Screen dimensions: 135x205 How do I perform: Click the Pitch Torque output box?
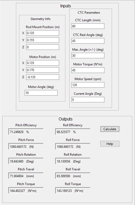tap(26, 191)
